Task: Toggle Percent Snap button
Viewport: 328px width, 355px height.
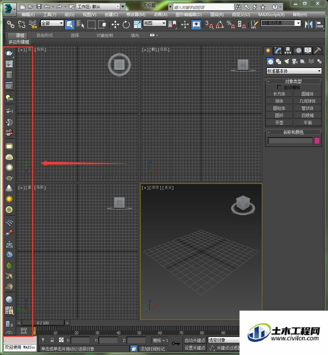Action: pyautogui.click(x=231, y=24)
